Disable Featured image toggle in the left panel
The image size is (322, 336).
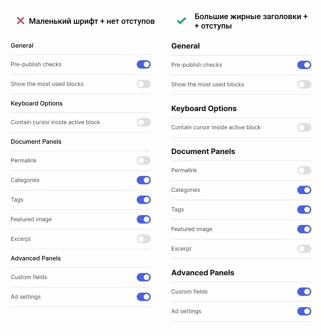(x=144, y=219)
